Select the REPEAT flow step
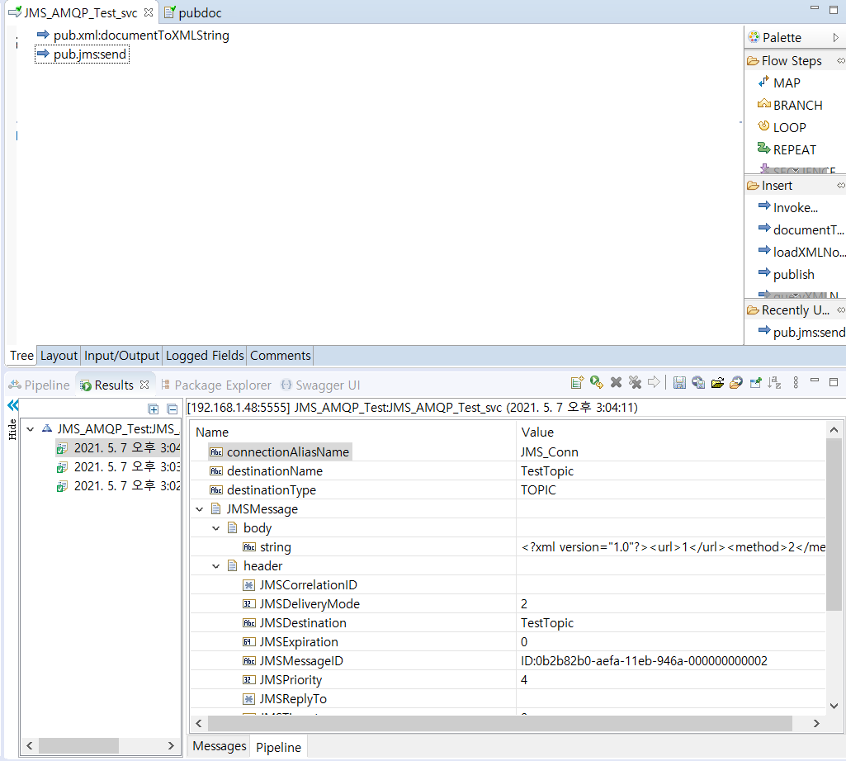Image resolution: width=846 pixels, height=761 pixels. [x=794, y=150]
